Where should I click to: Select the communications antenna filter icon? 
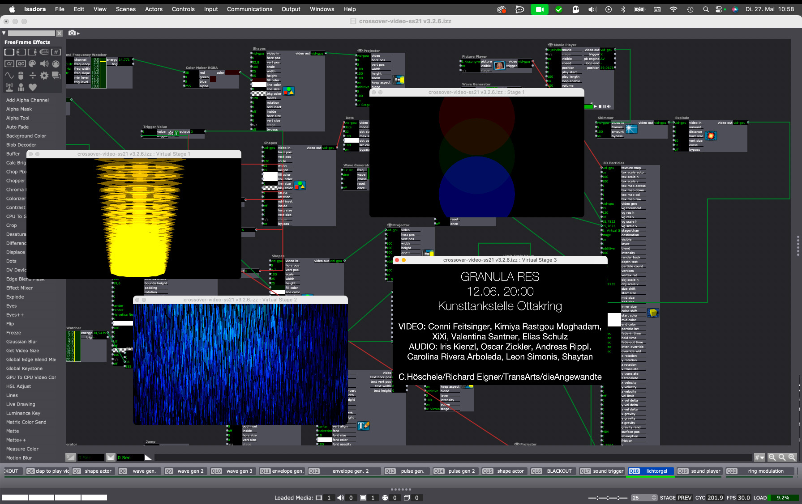click(x=9, y=87)
